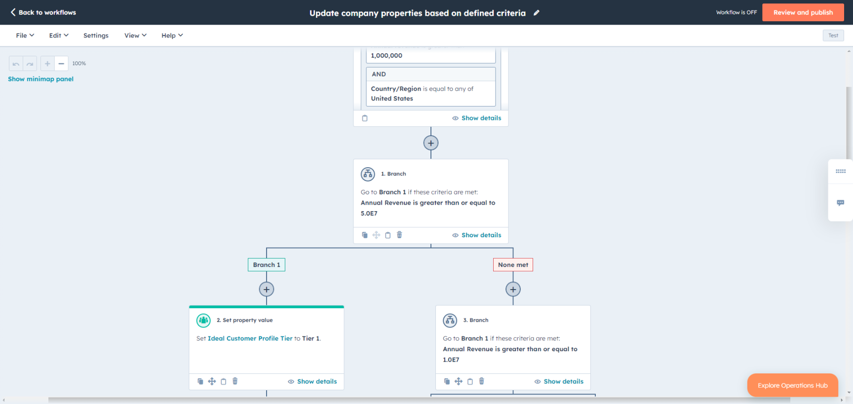Click copy icon on 3. Branch card
853x404 pixels.
[447, 381]
